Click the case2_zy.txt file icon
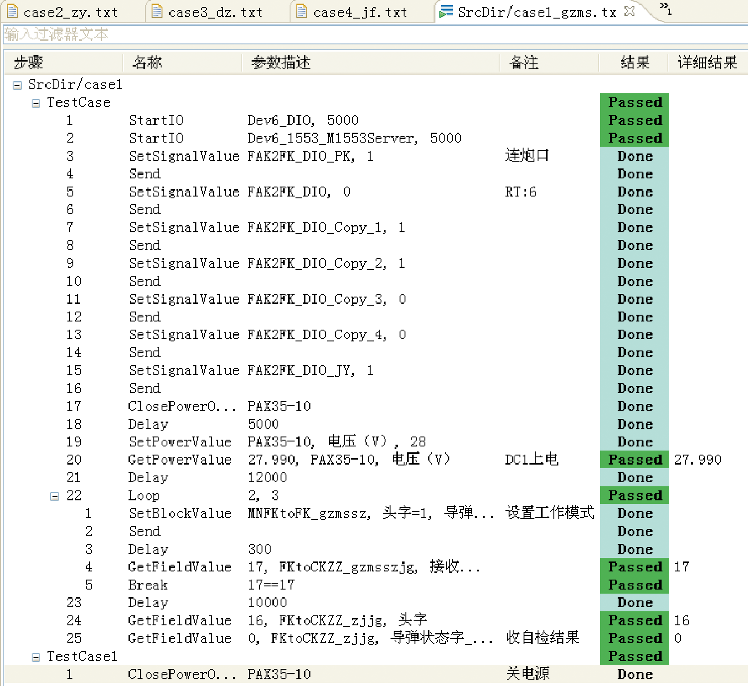This screenshot has width=748, height=686. (12, 11)
